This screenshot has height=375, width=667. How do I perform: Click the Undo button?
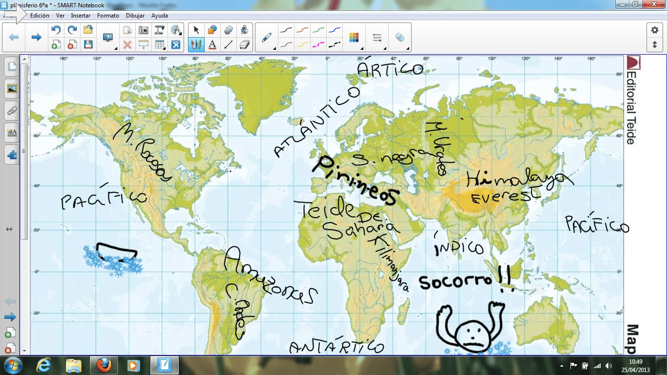(x=56, y=29)
